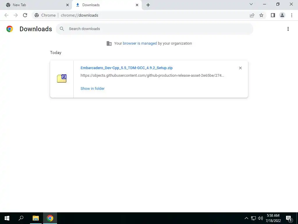298x224 pixels.
Task: Open Chrome's three-dot menu in toolbar
Action: click(x=292, y=15)
